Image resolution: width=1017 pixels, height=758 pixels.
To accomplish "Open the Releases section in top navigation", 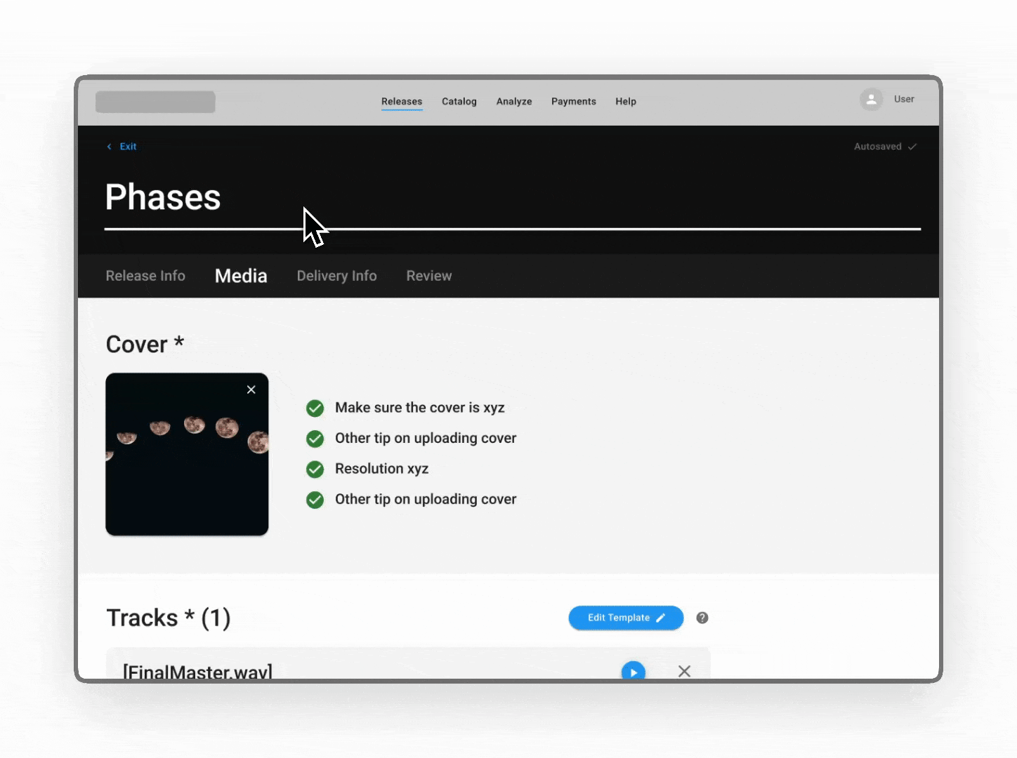I will (402, 102).
